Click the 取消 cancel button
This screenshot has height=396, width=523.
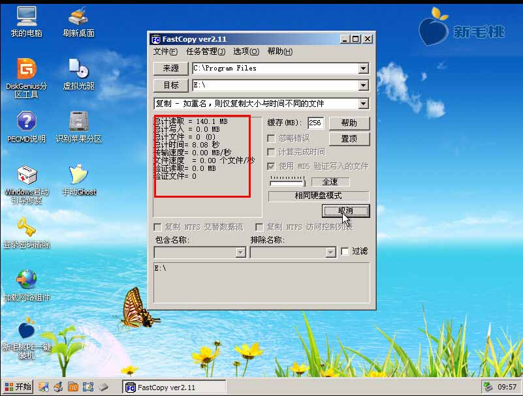click(x=346, y=211)
